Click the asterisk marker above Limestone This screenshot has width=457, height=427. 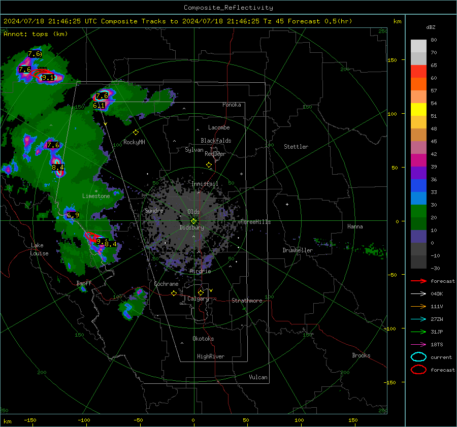point(96,191)
